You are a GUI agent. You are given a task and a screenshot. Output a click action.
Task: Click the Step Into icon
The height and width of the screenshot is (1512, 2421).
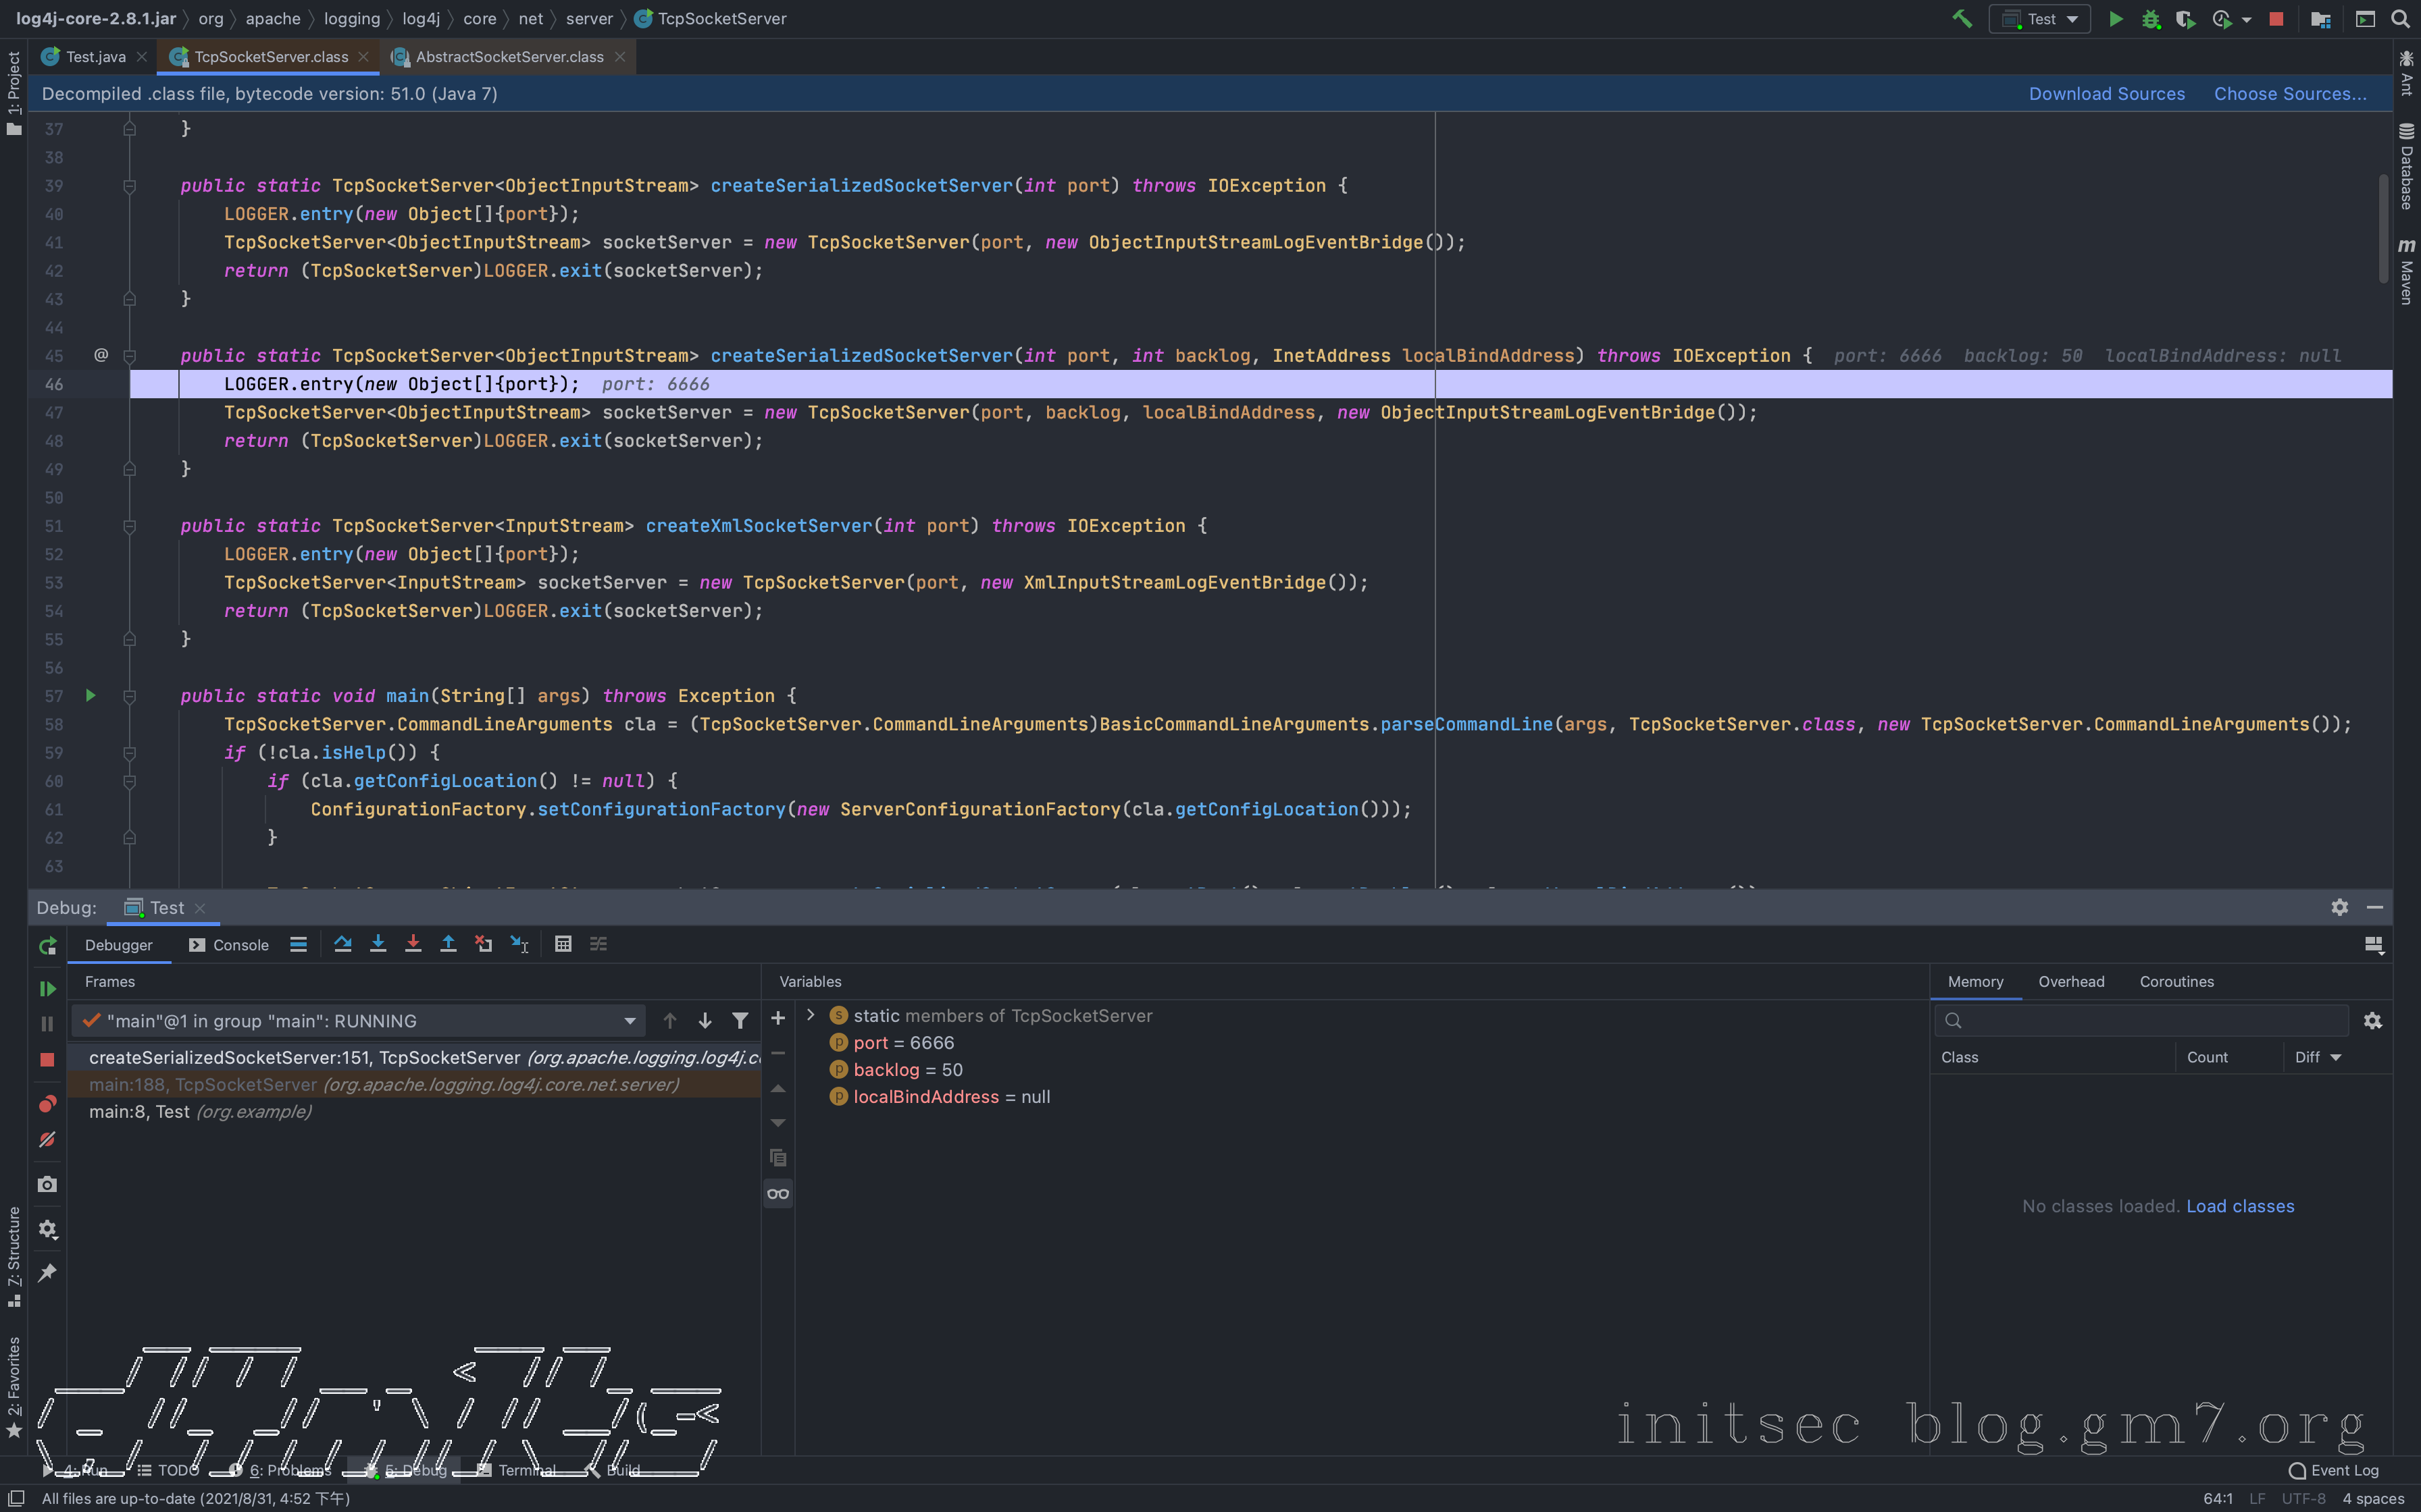coord(378,944)
